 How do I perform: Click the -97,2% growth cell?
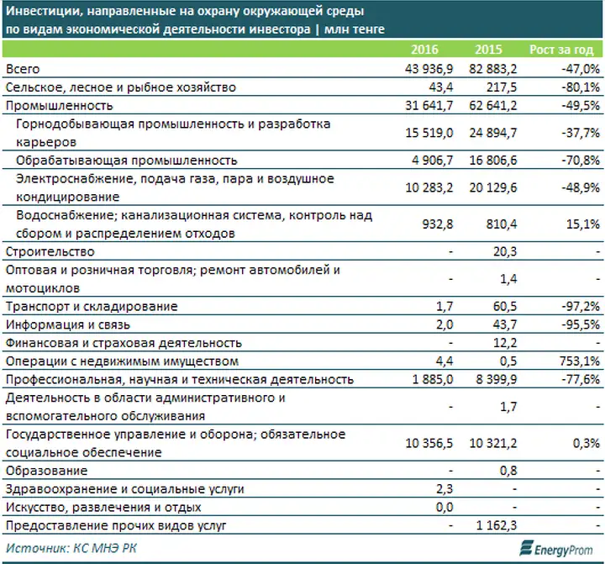[x=581, y=307]
